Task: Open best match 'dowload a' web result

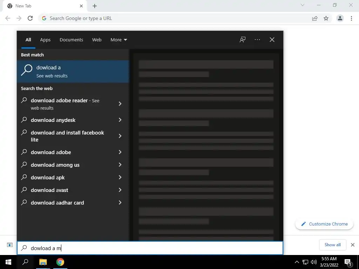Action: pyautogui.click(x=73, y=71)
